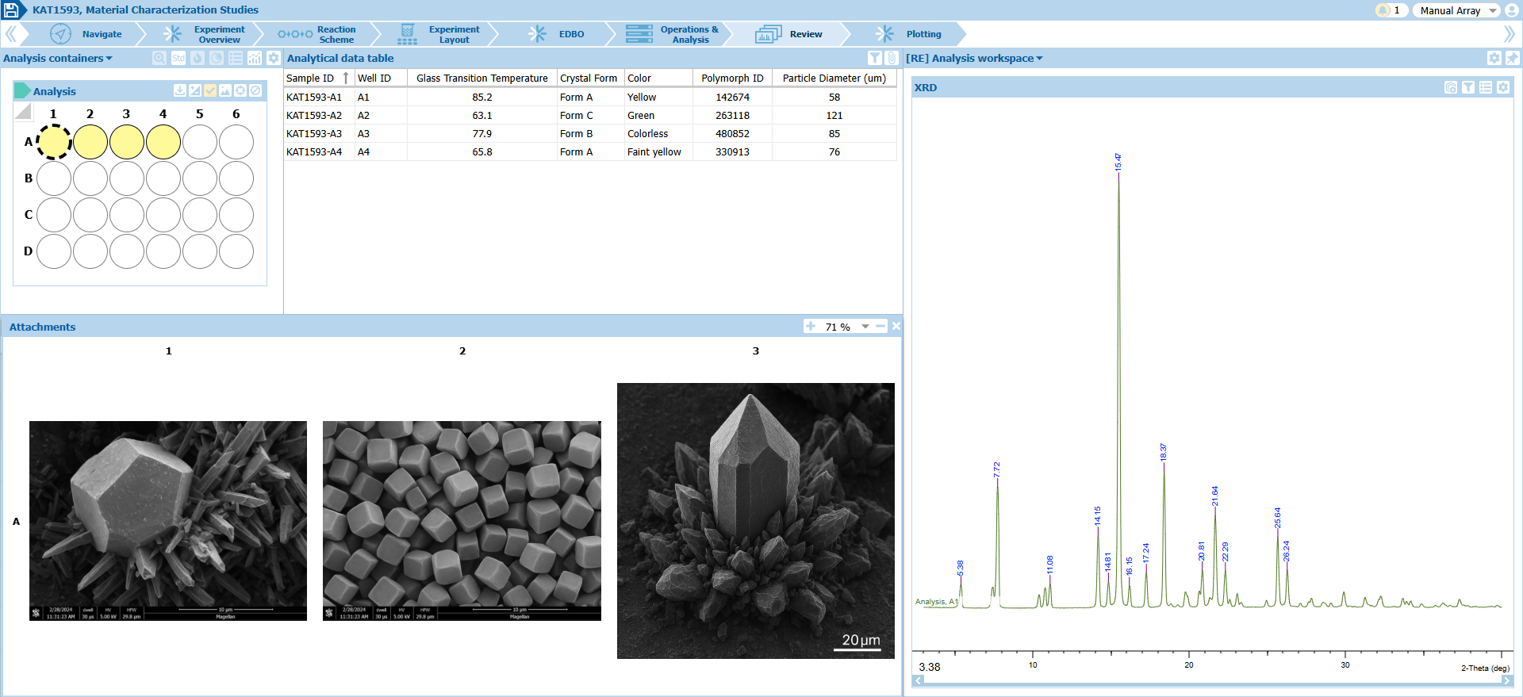
Task: Open the notifications bell icon
Action: pyautogui.click(x=1383, y=10)
